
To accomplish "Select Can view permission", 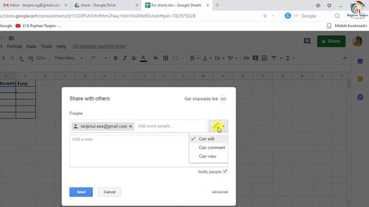I will [x=209, y=156].
